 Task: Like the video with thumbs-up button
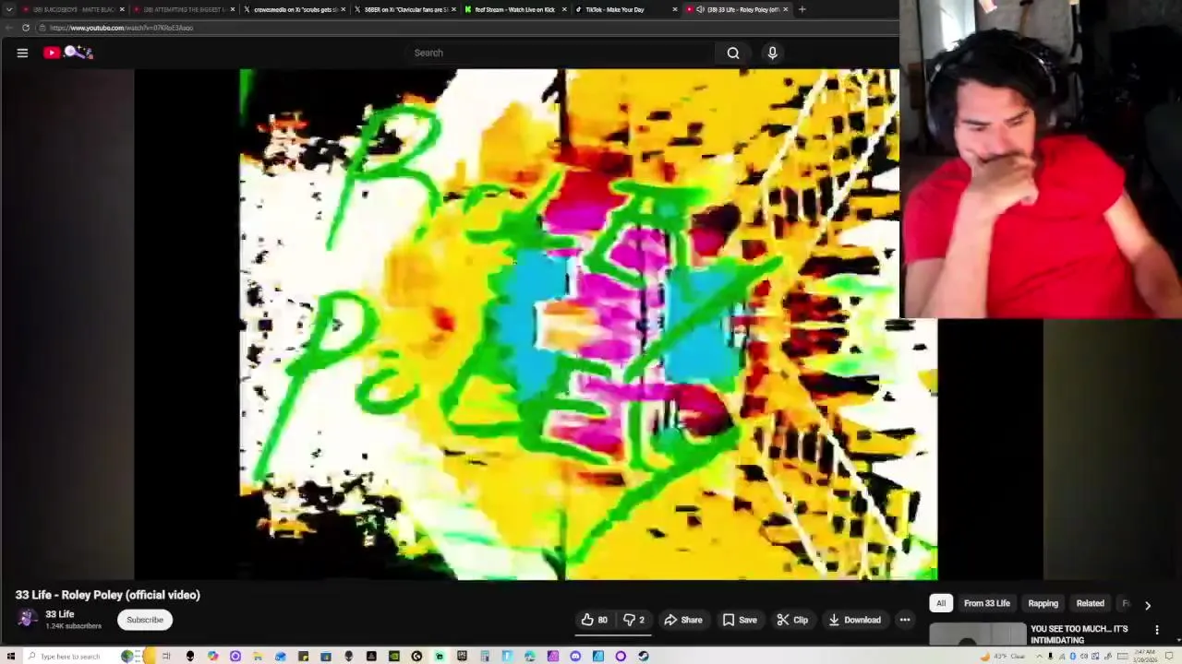pyautogui.click(x=595, y=620)
